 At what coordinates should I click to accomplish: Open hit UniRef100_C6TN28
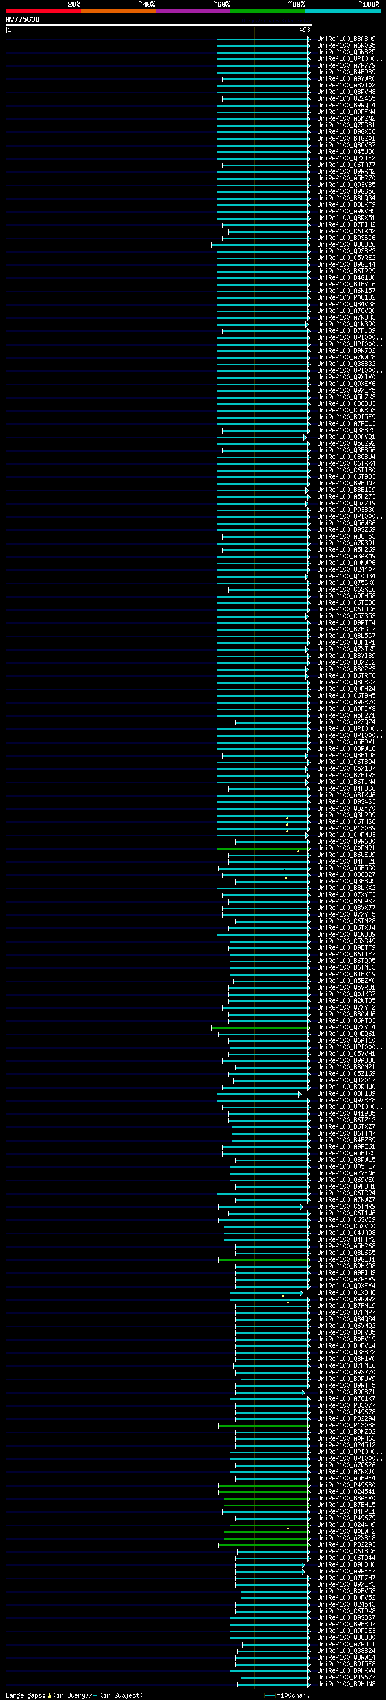tap(346, 921)
